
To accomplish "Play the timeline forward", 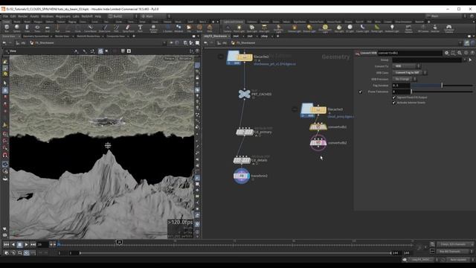I will tap(26, 244).
